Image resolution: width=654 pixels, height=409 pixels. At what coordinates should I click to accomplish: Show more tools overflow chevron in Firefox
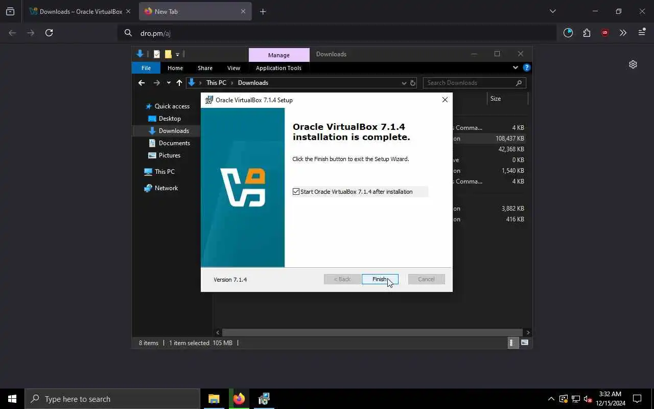pos(623,33)
